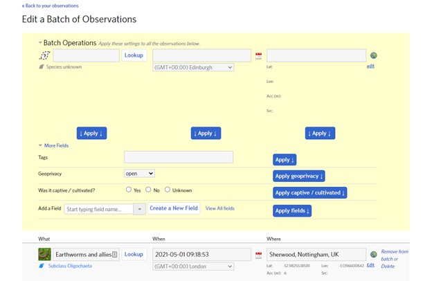432x281 pixels.
Task: Open the calendar icon for the 2021-05-01 observation
Action: click(x=258, y=255)
